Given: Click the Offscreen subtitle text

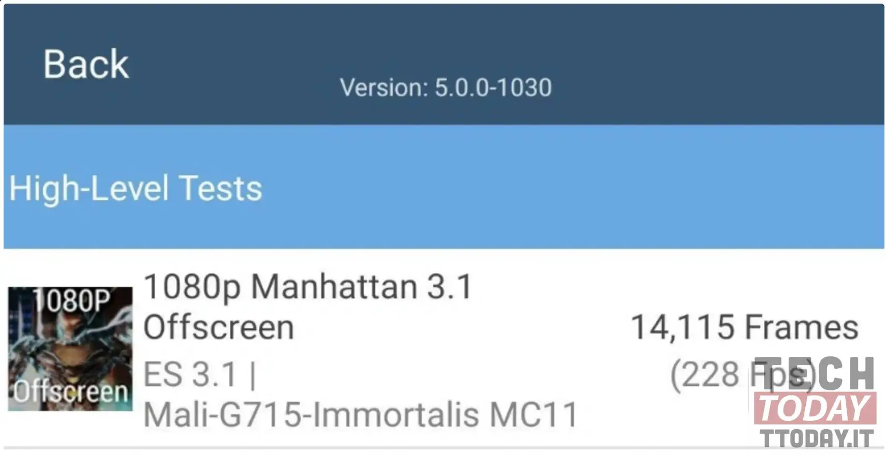Looking at the screenshot, I should tap(218, 327).
